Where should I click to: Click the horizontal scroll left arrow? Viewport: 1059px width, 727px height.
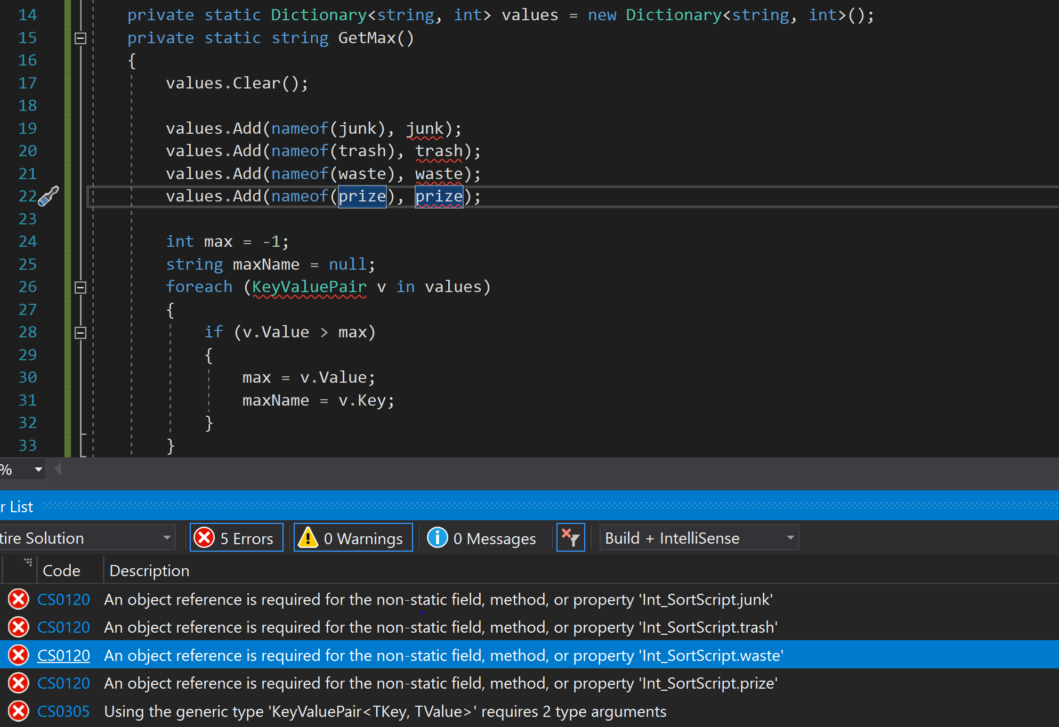point(58,469)
